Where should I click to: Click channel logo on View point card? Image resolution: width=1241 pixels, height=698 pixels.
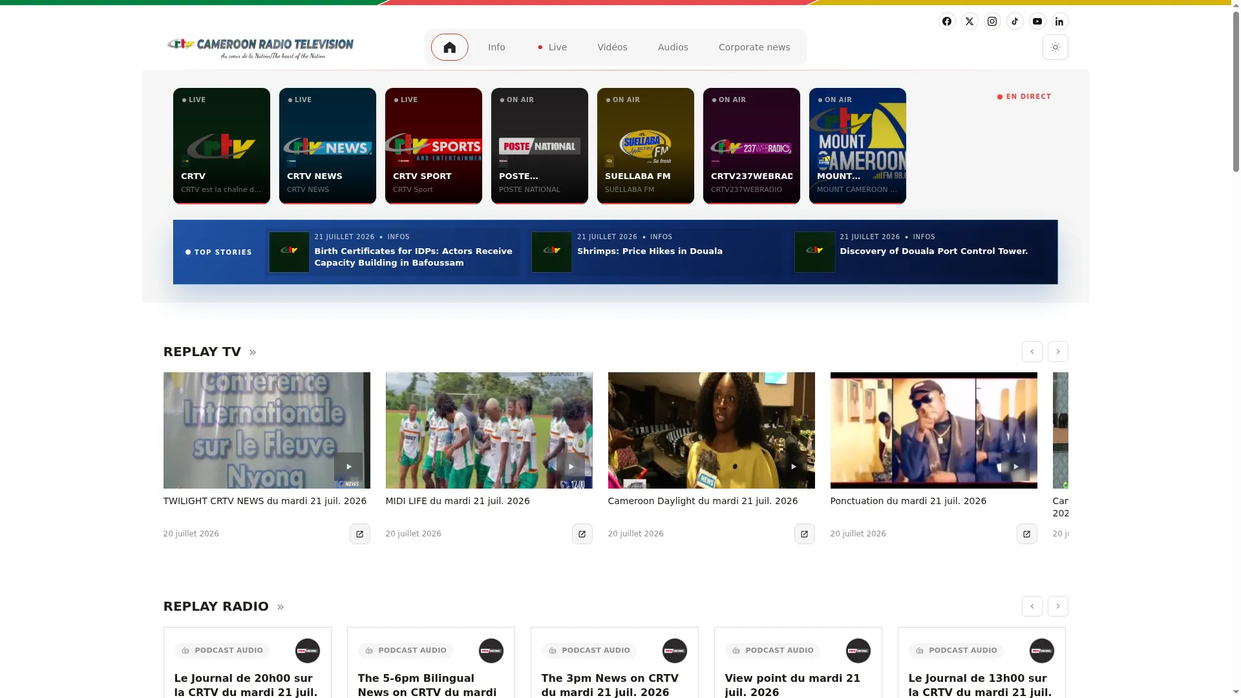tap(858, 651)
